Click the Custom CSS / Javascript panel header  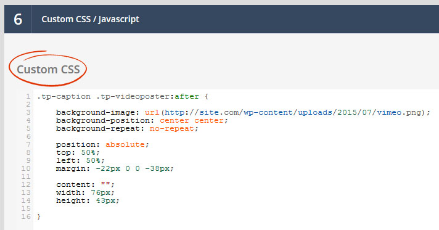pos(221,19)
